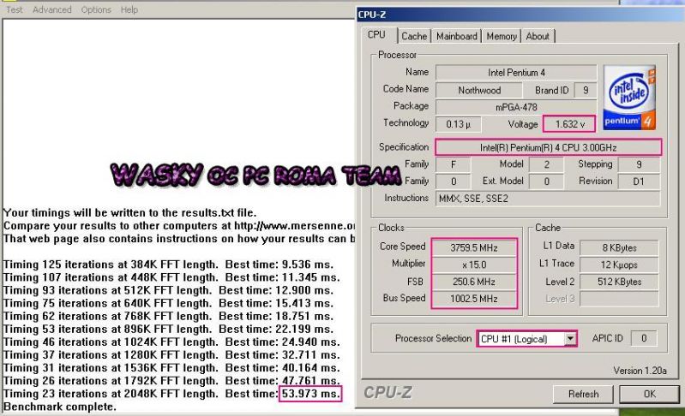Click the Refresh button

(583, 395)
